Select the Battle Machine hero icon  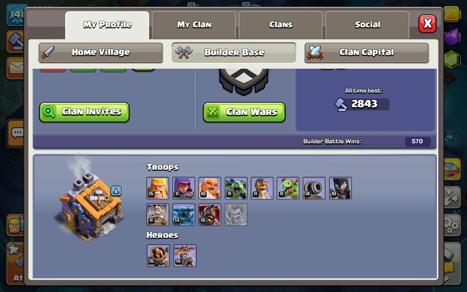tap(158, 255)
